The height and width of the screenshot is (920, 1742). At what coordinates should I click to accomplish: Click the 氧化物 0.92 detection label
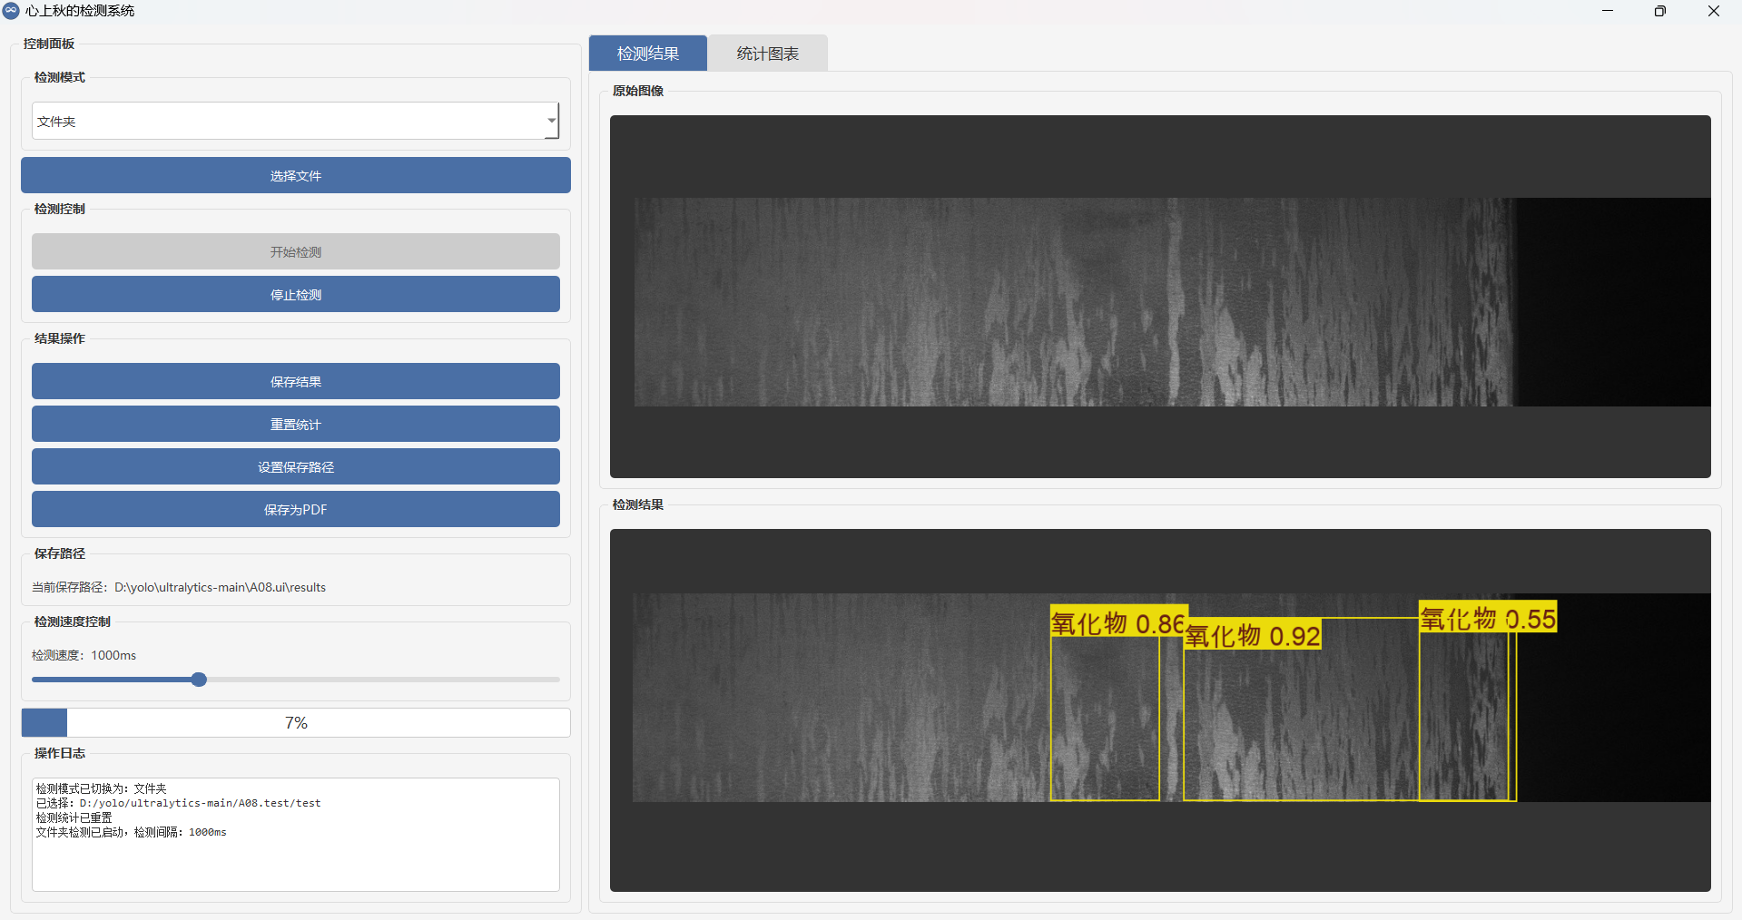(1253, 635)
